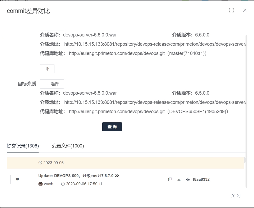Click the link icon after commit message
This screenshot has width=254, height=208.
[x=117, y=175]
